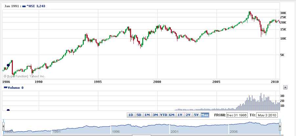Click the dark blue marker on price chart
Image resolution: width=296 pixels, height=136 pixels.
point(8,65)
